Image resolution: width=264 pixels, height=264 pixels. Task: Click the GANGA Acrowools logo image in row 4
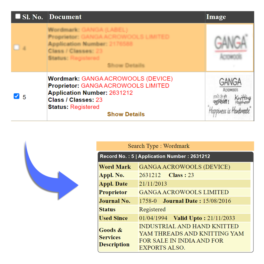(230, 47)
